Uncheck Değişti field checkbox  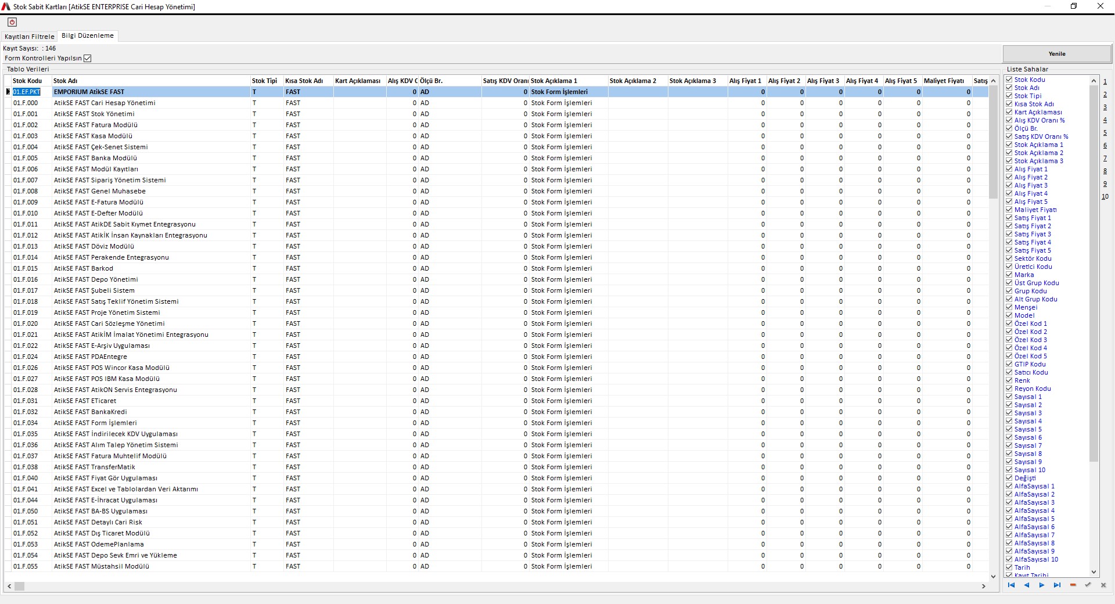coord(1009,478)
